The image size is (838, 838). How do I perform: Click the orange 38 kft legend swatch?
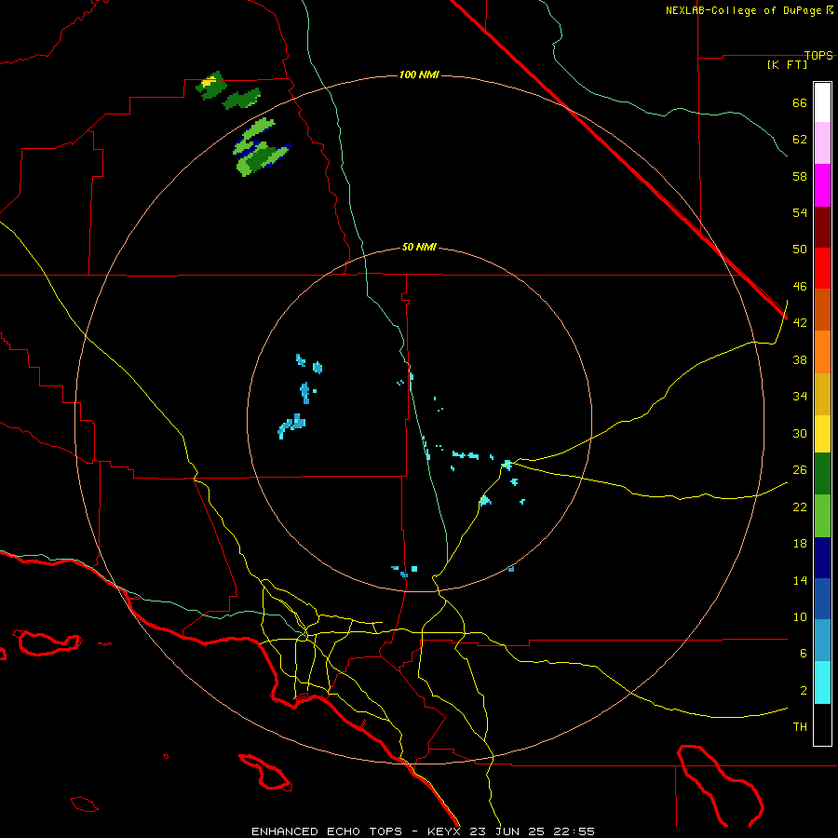pyautogui.click(x=822, y=352)
